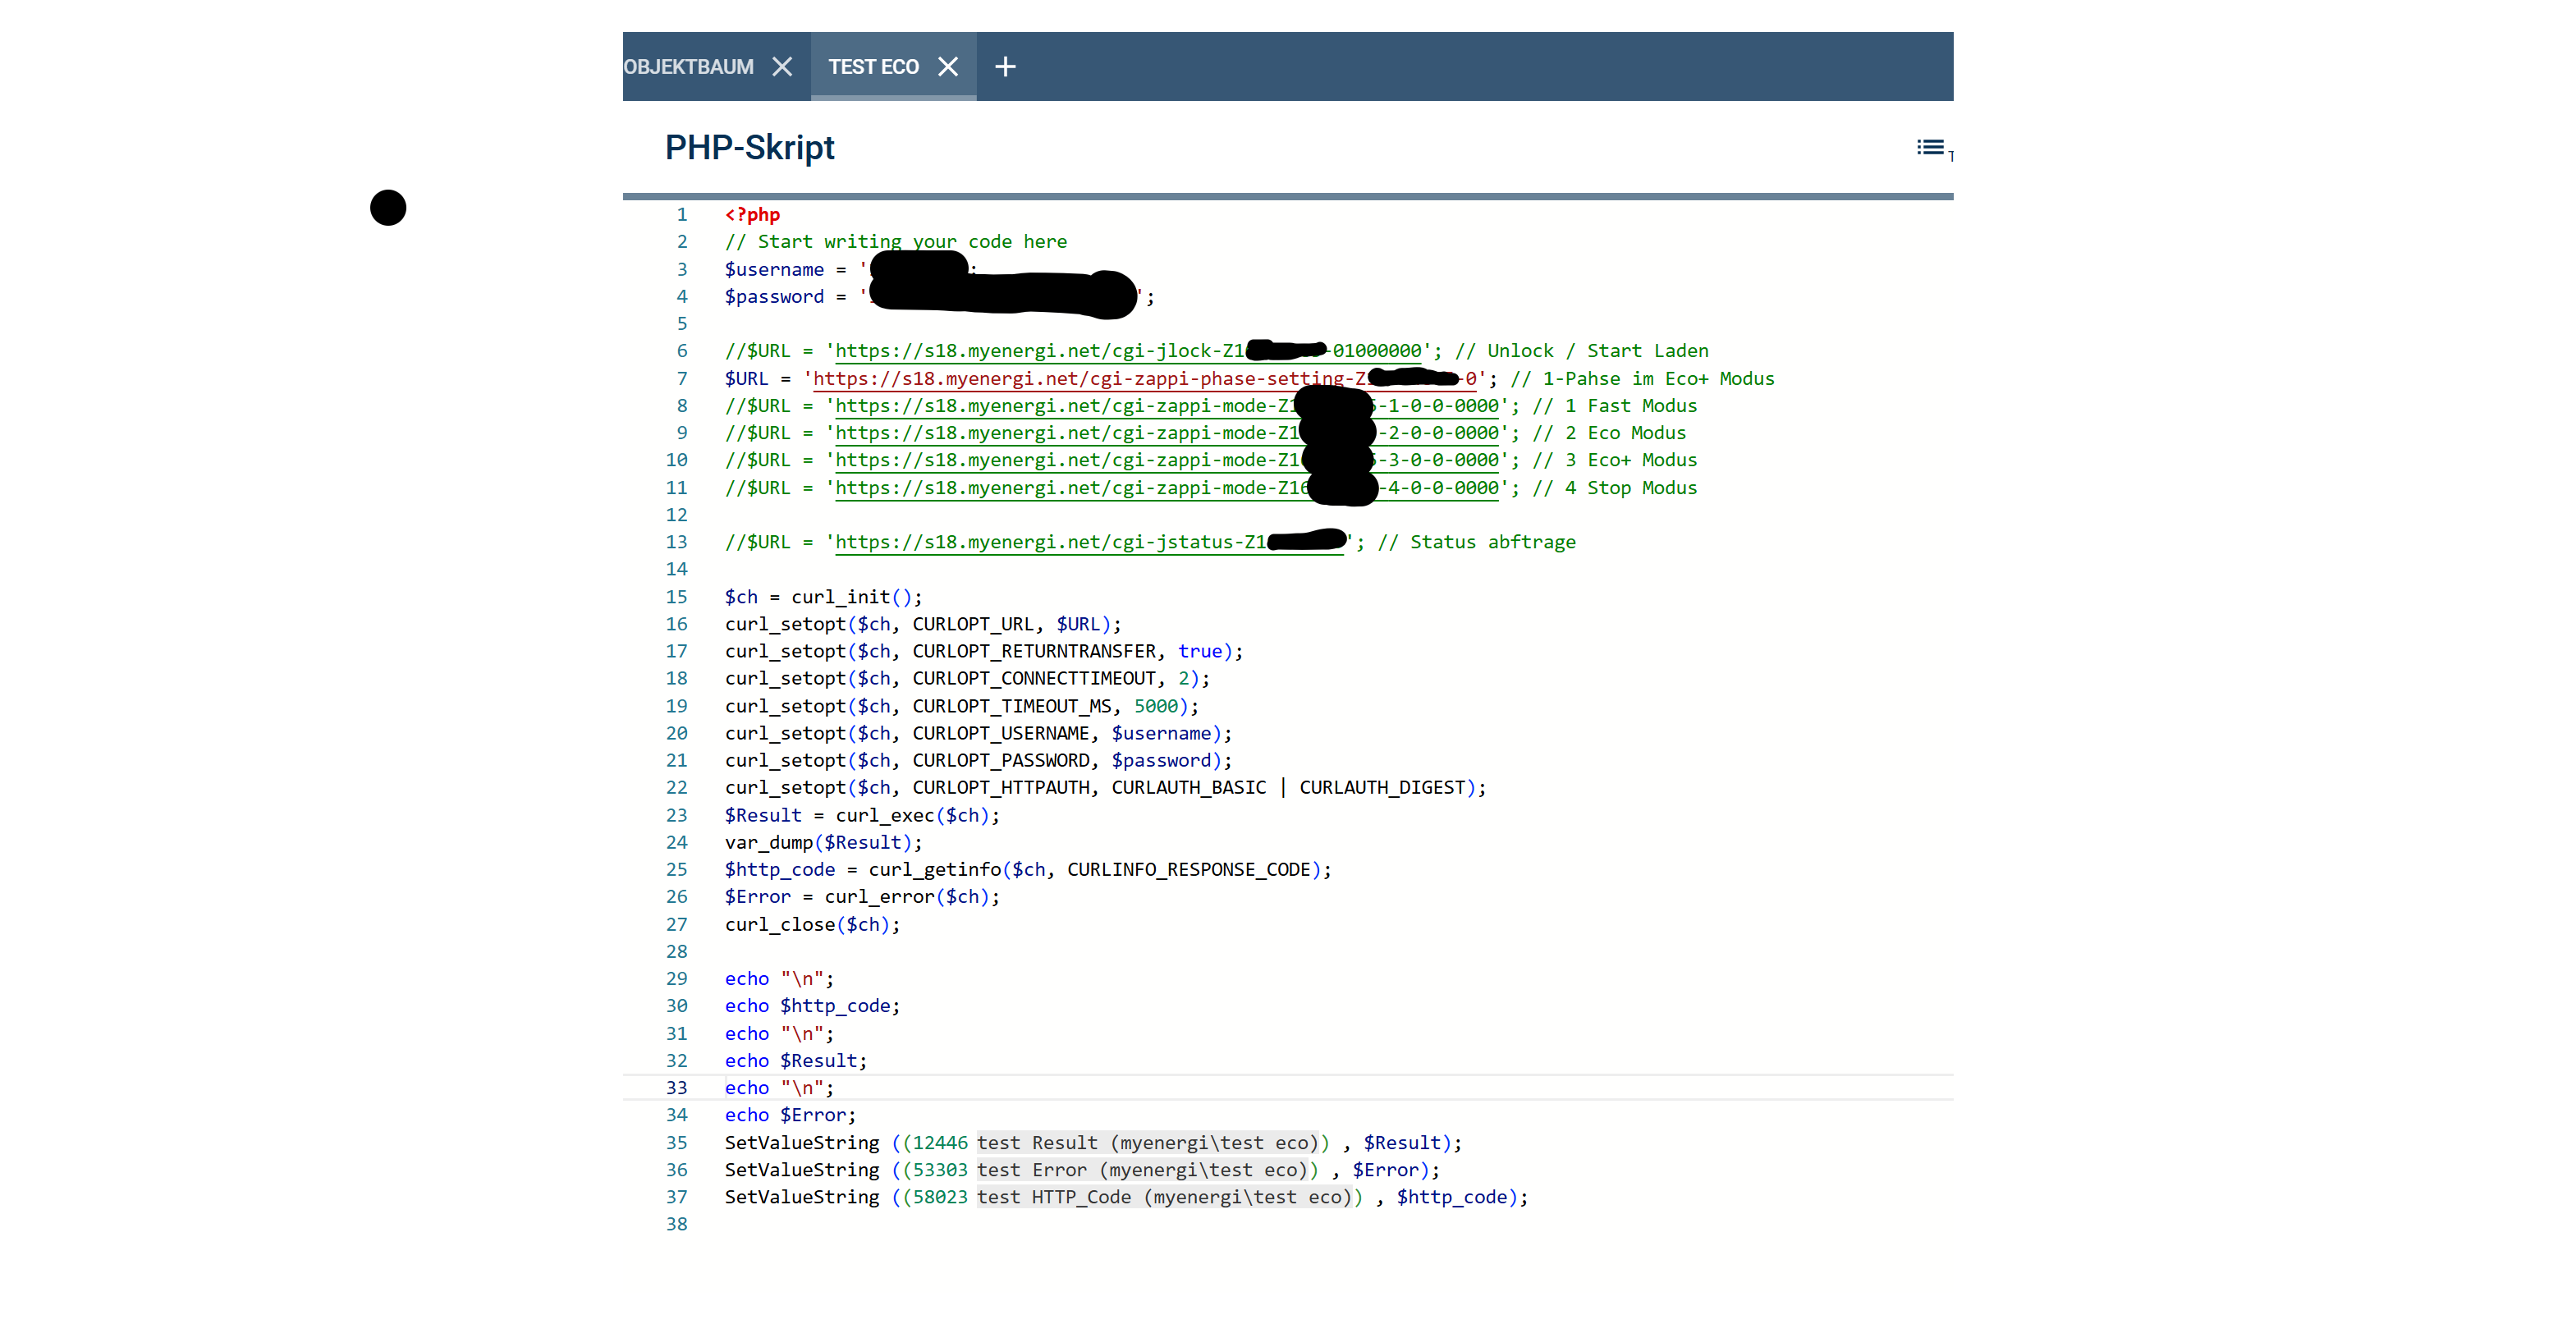The width and height of the screenshot is (2576, 1324).
Task: Click the var_dump($Result) statement
Action: click(x=822, y=843)
